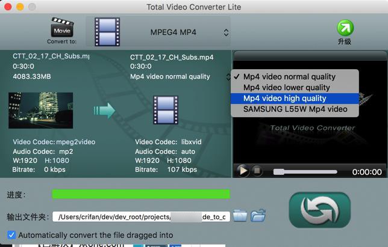Click source filename CTT_02_17_CH_Subs.mp
The width and height of the screenshot is (388, 247).
coord(51,56)
